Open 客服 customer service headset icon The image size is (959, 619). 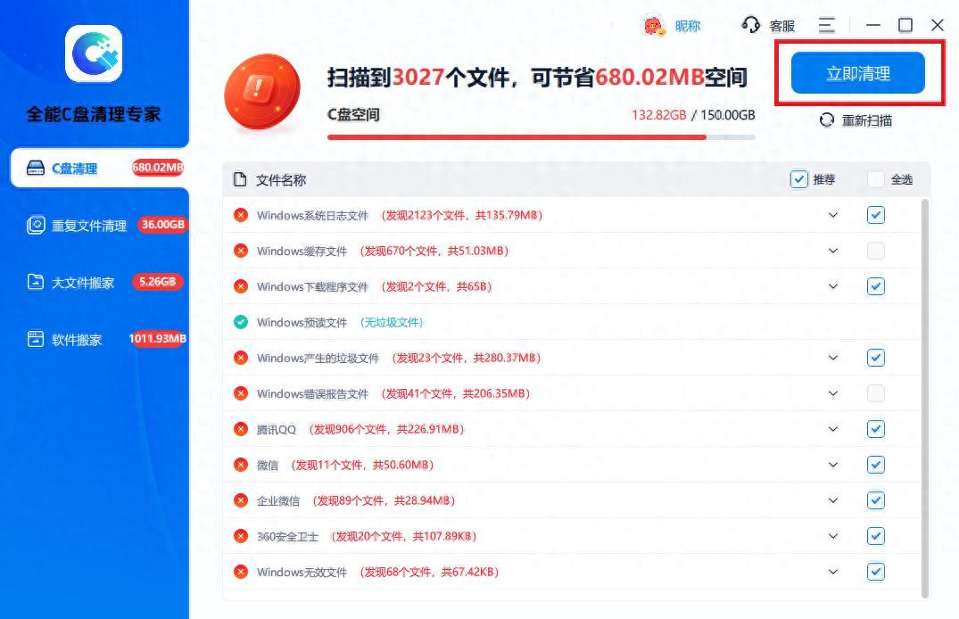(x=750, y=25)
